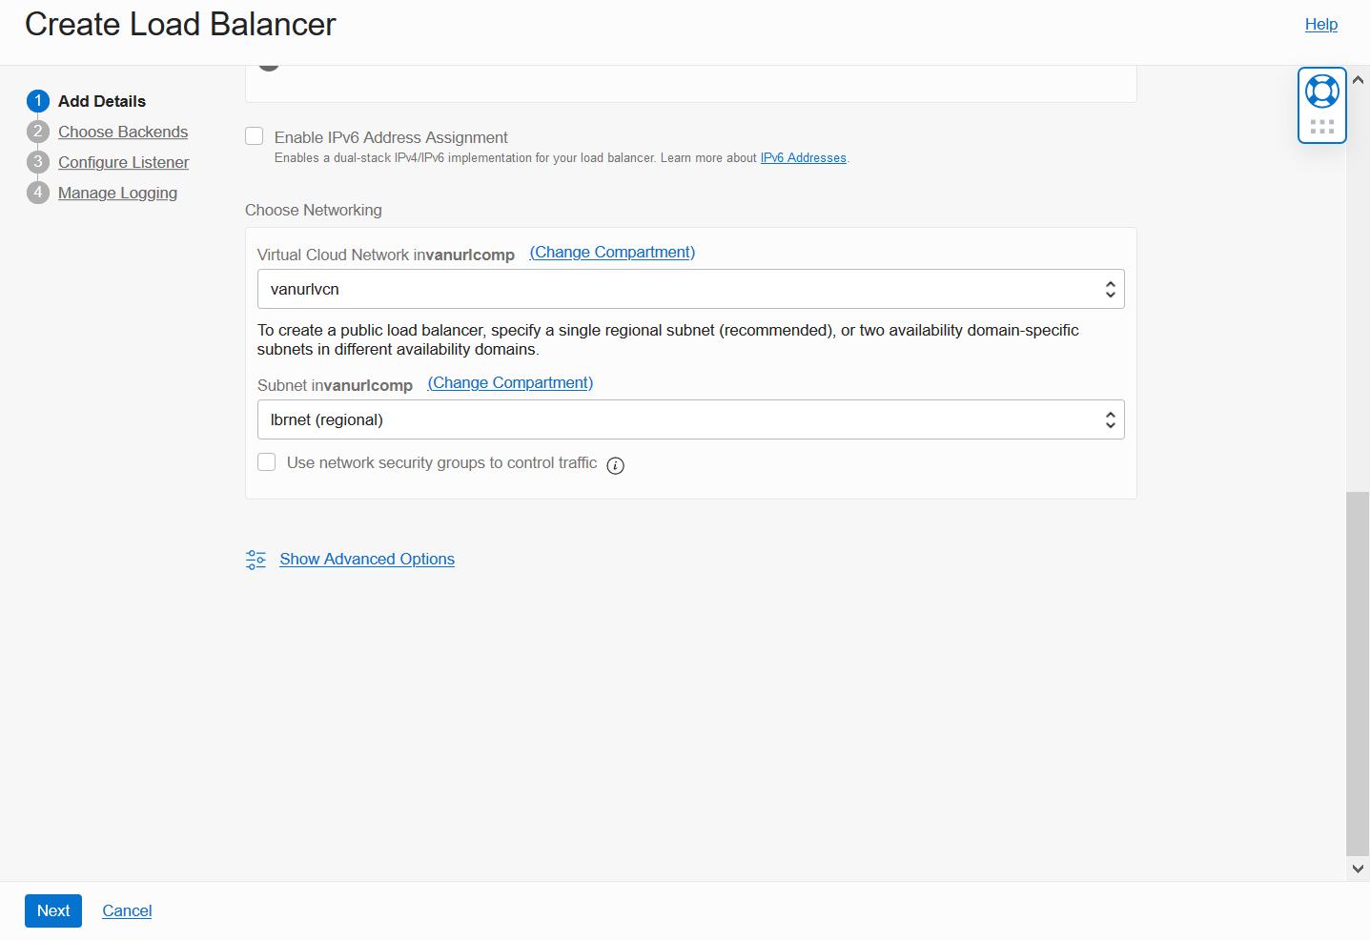The height and width of the screenshot is (940, 1370).
Task: Enable IPv6 Address Assignment
Action: tap(254, 135)
